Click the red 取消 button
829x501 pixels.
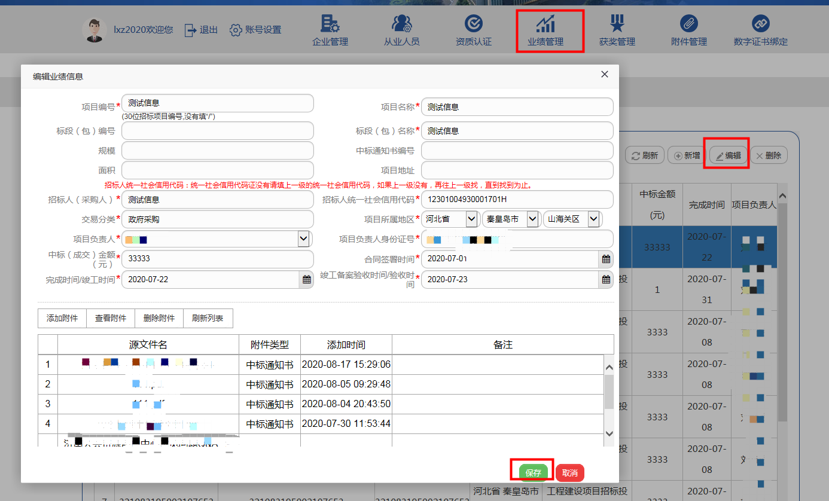click(x=569, y=473)
